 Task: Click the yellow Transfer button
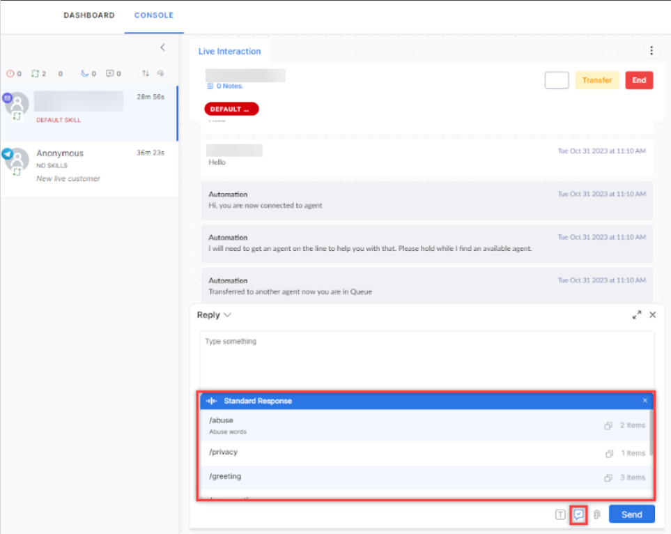click(596, 80)
